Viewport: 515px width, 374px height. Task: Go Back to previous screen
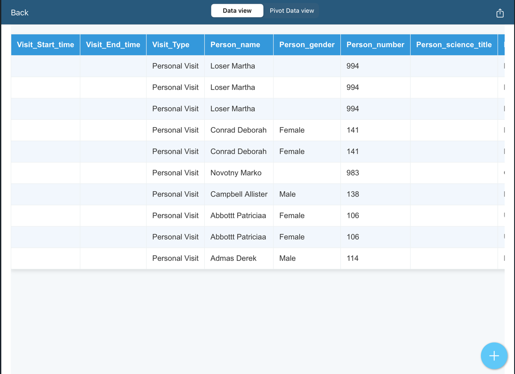(19, 13)
